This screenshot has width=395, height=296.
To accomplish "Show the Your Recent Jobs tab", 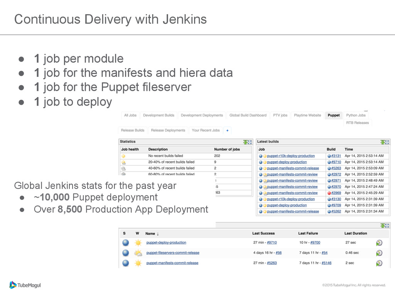I will pos(206,130).
